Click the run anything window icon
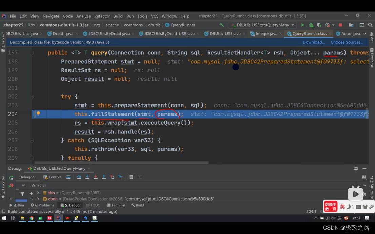375x234 pixels. click(362, 25)
